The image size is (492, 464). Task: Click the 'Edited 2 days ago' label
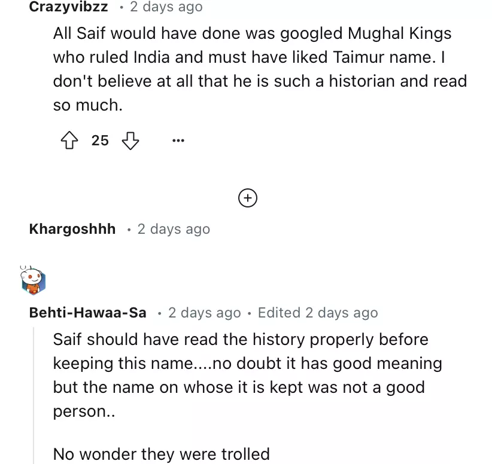pos(317,313)
